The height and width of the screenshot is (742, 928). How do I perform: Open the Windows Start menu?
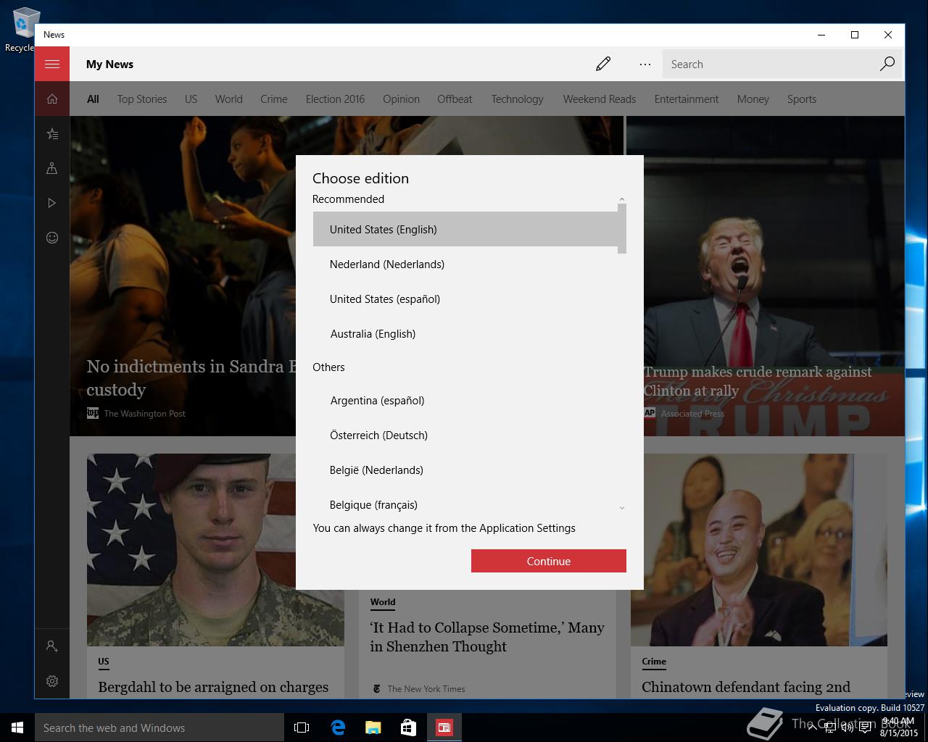point(17,728)
